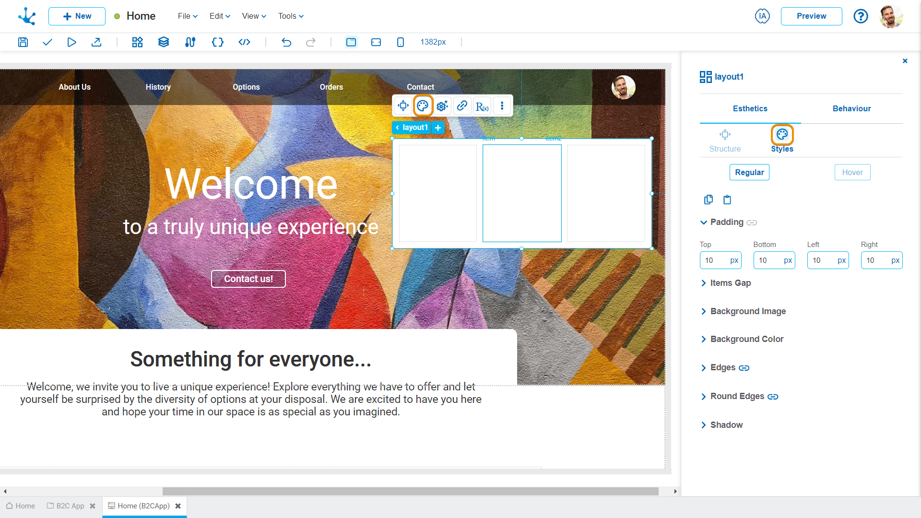
Task: Click the link/chain icon in toolbar
Action: point(462,106)
